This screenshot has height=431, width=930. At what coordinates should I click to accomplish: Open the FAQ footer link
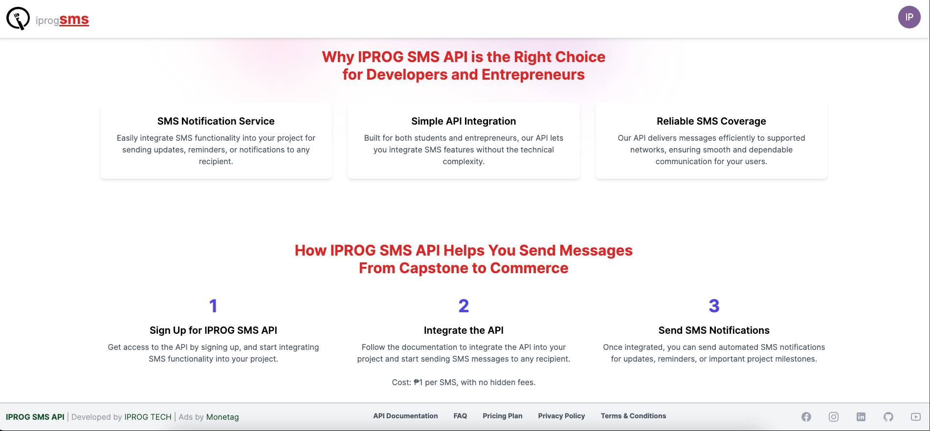pos(460,416)
